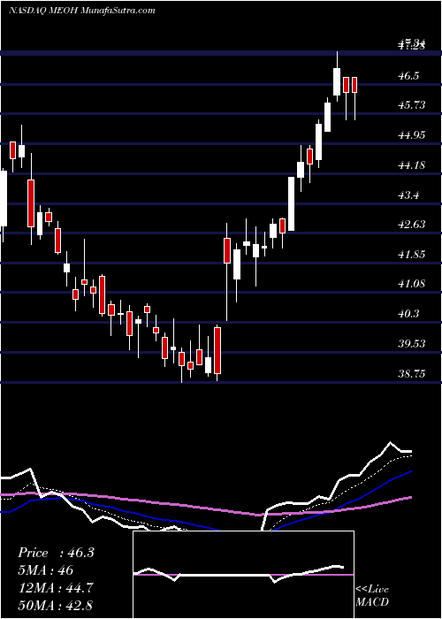442x619 pixels.
Task: Select the 43.4 price axis label
Action: coord(409,195)
